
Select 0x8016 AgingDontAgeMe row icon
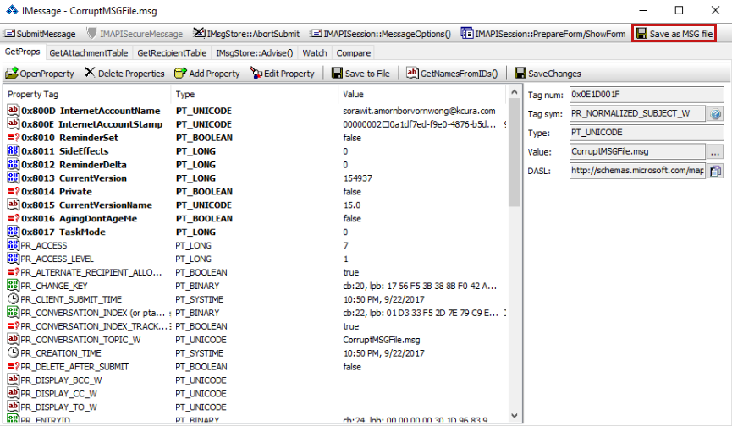[13, 219]
